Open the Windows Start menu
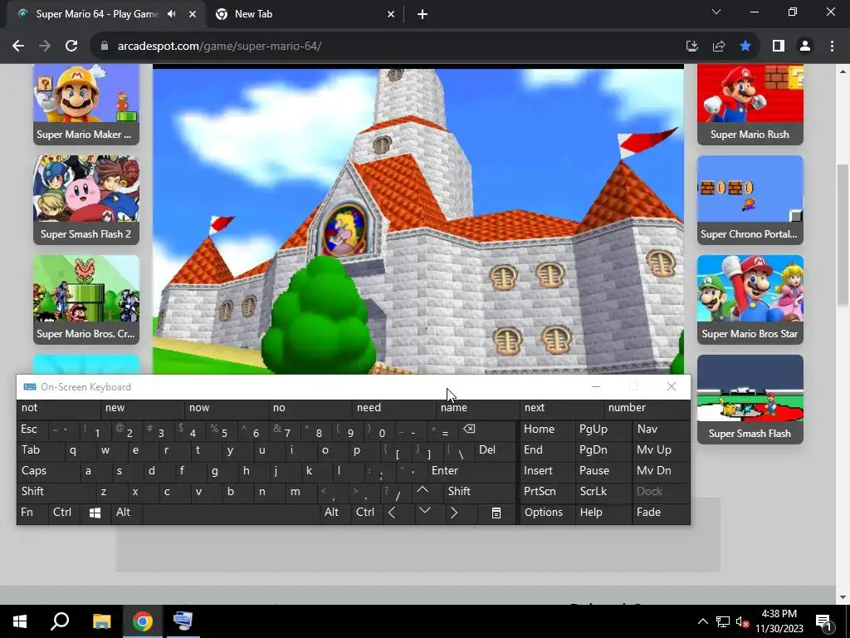The height and width of the screenshot is (638, 850). (20, 621)
